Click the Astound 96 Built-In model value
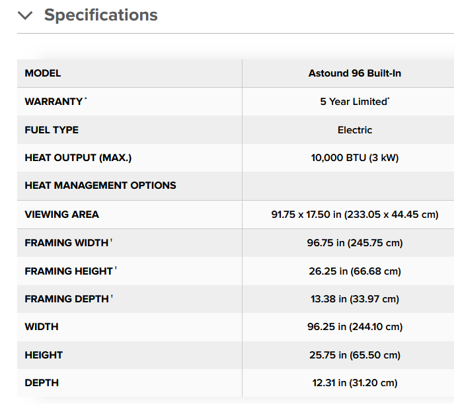Viewport: 454px width, 404px height. point(355,73)
